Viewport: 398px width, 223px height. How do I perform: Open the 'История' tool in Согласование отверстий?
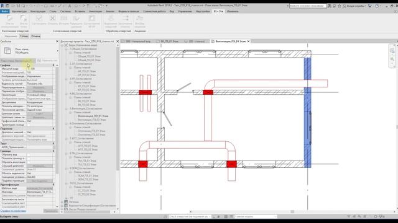tap(64, 20)
